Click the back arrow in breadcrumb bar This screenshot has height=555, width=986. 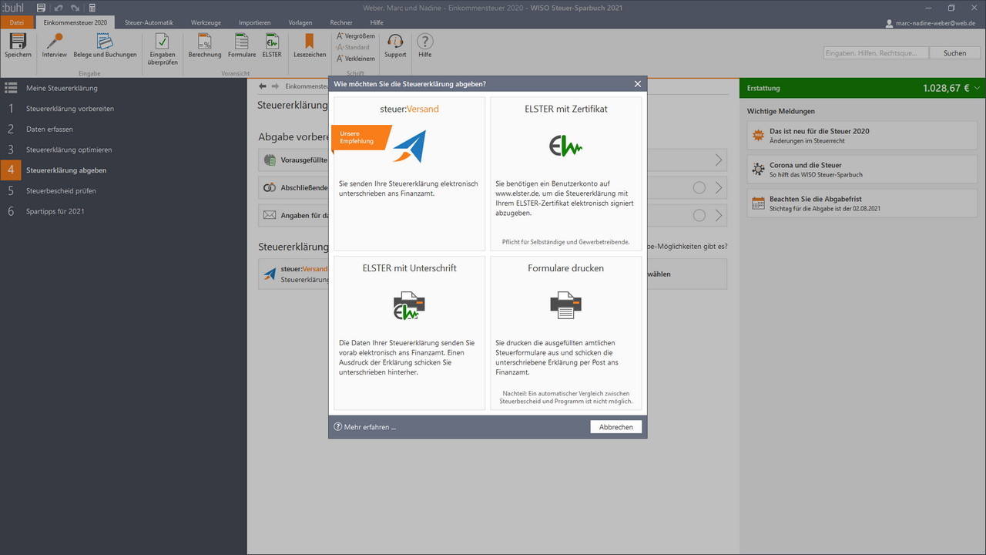pos(263,86)
